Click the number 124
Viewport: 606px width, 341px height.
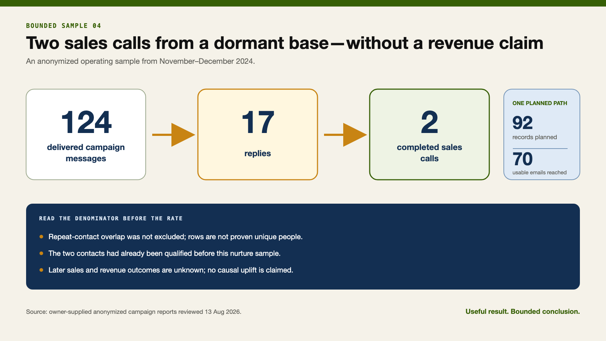86,122
